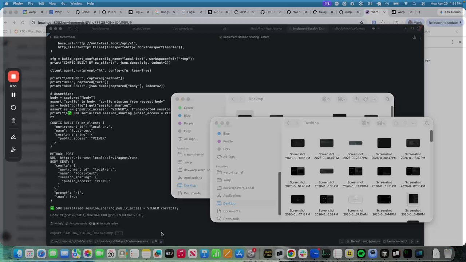Select the Purple tag in the front Finder sidebar
The image size is (466, 262).
coord(228,141)
